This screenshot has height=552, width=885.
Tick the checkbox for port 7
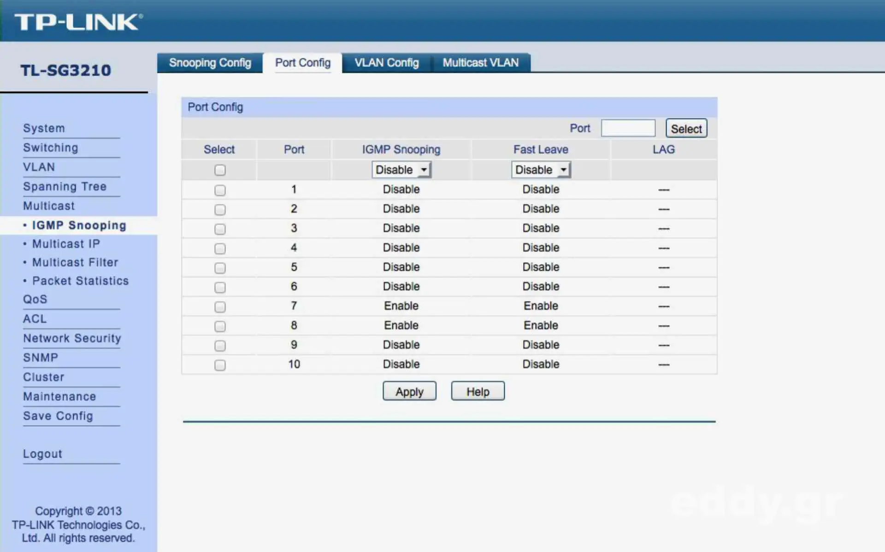coord(220,307)
